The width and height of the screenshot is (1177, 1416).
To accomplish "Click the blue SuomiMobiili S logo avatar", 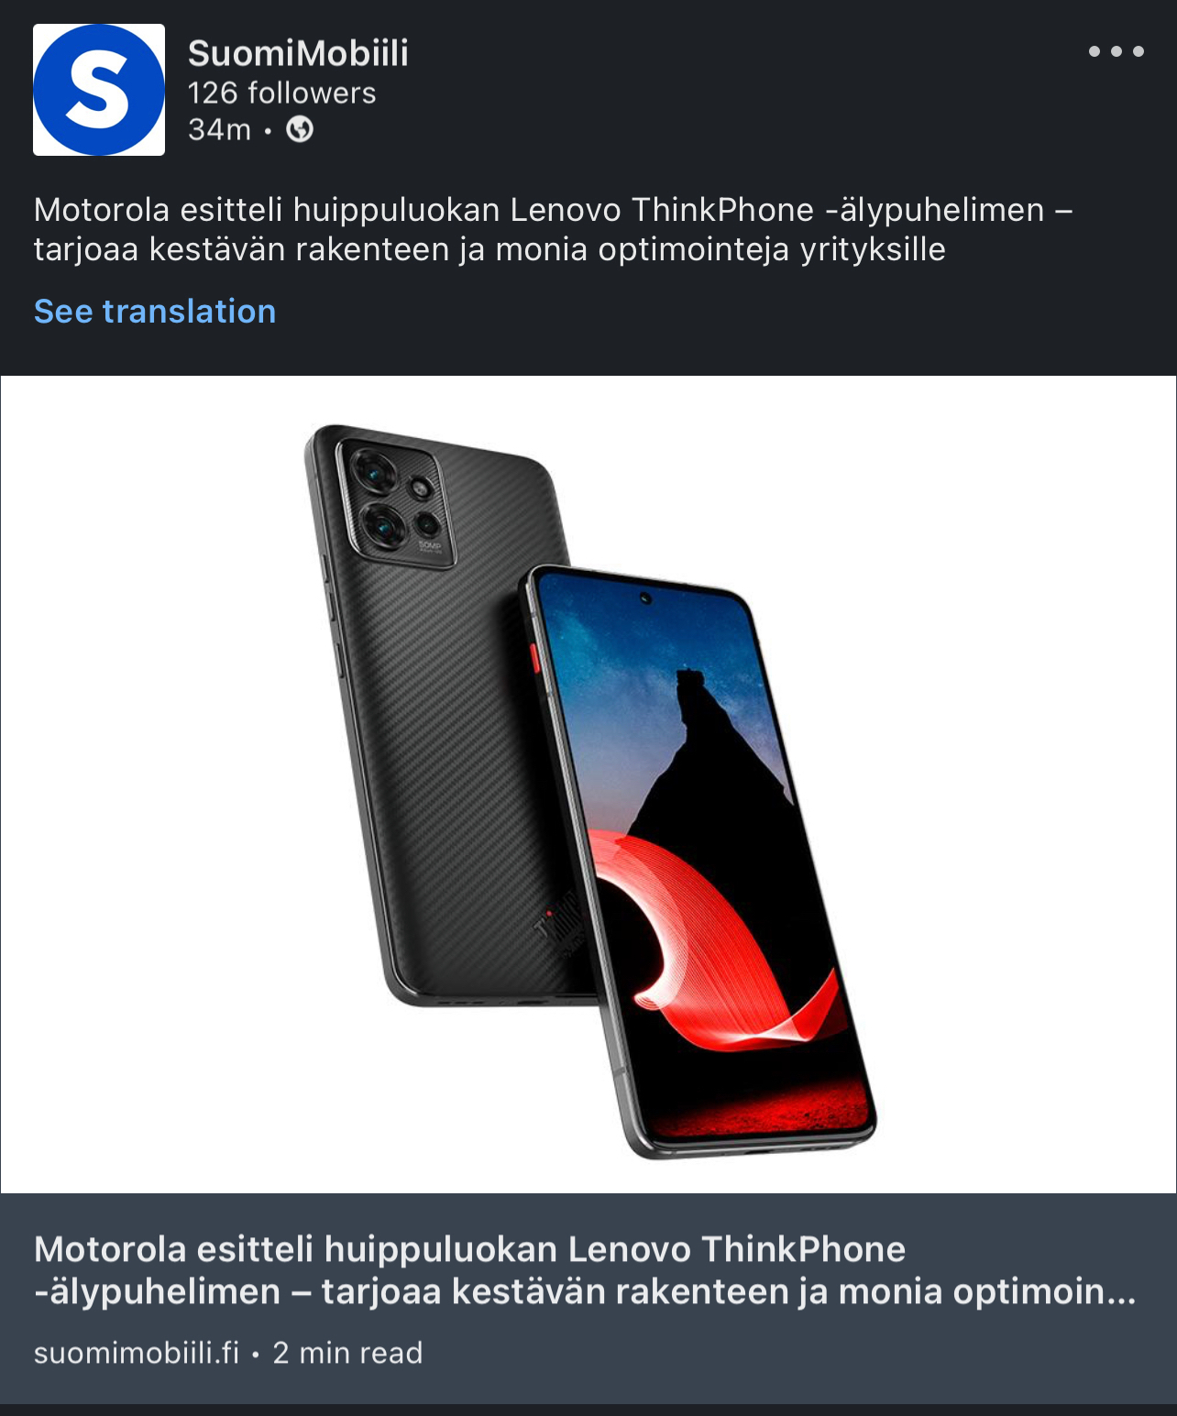I will 99,90.
